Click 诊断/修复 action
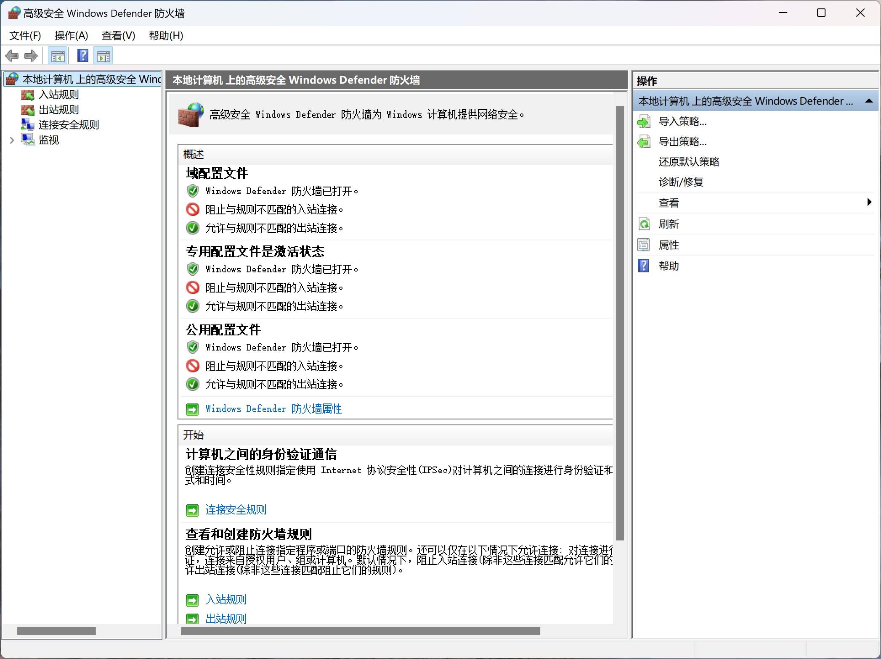 681,182
